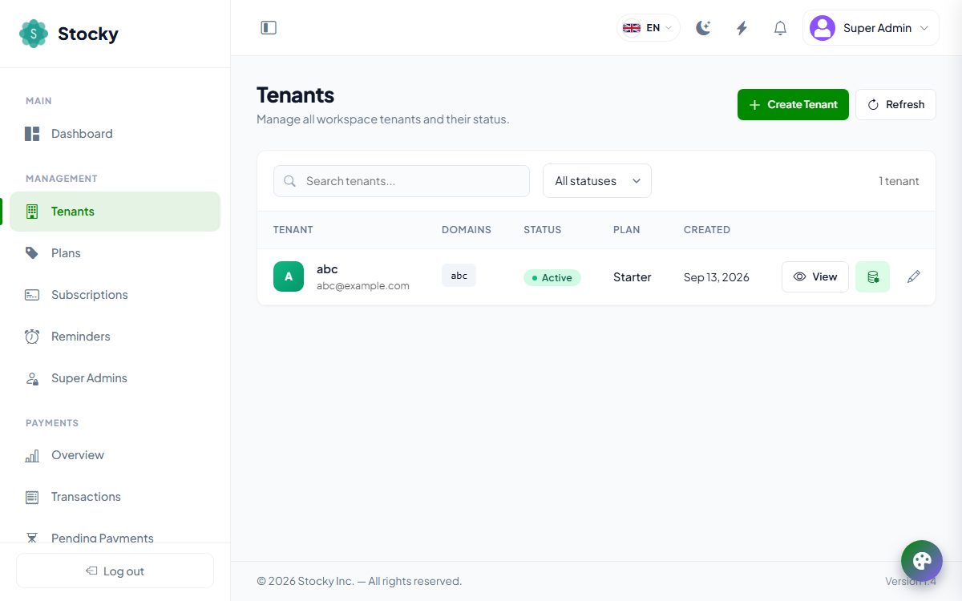Image resolution: width=962 pixels, height=601 pixels.
Task: Expand the Super Admin user menu
Action: click(x=871, y=28)
